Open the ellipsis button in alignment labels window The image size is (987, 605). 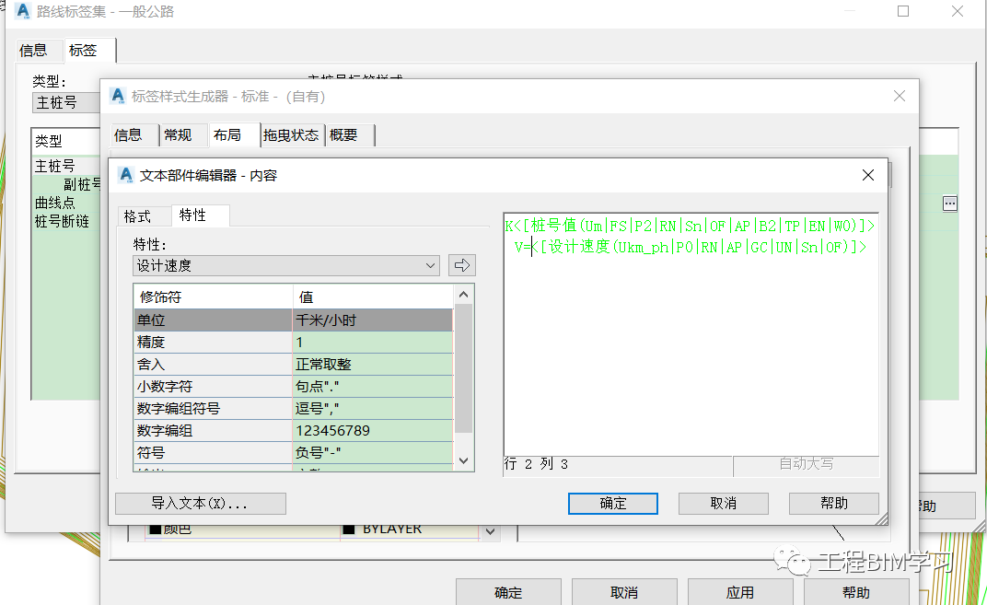tap(950, 204)
